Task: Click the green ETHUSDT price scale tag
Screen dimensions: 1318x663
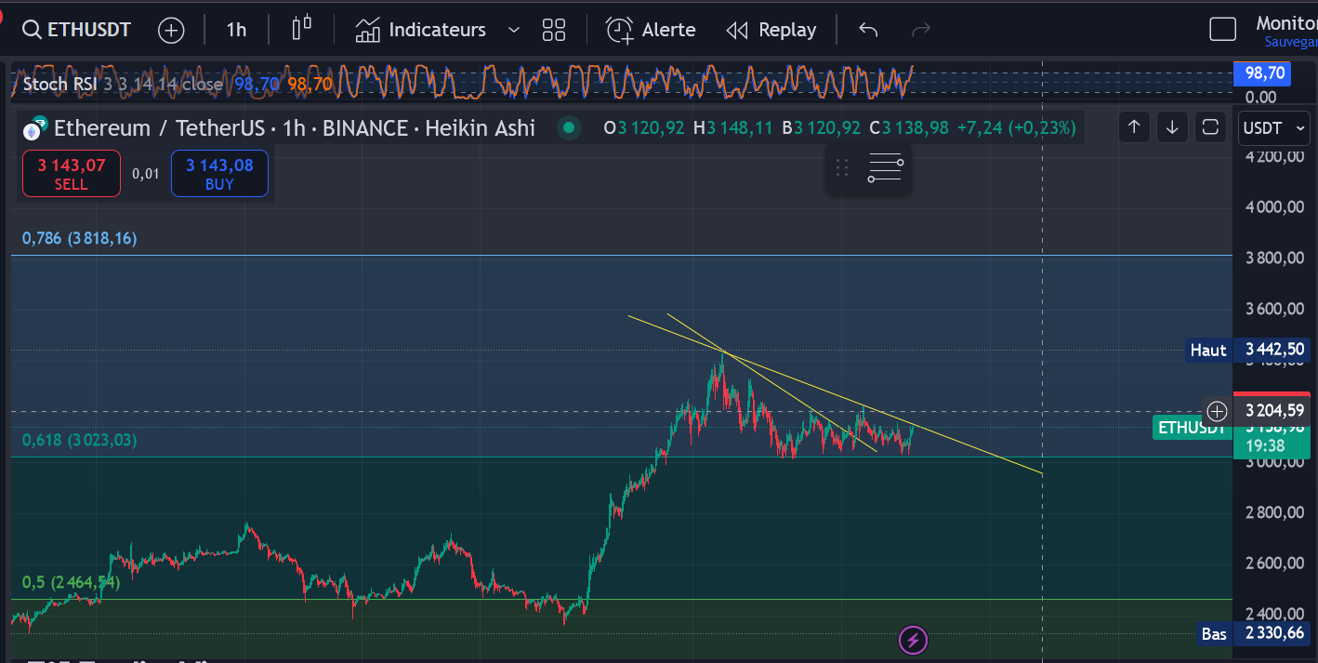Action: [1192, 428]
